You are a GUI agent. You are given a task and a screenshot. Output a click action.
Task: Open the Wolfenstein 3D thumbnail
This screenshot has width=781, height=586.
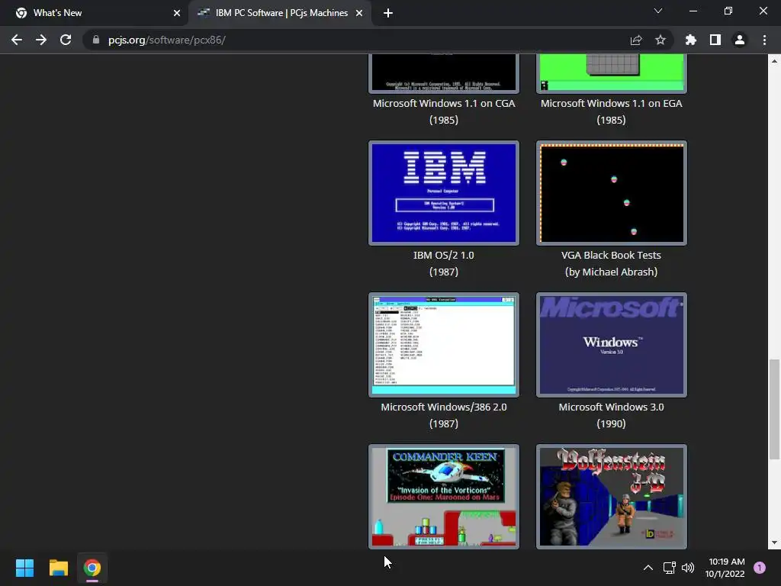611,497
